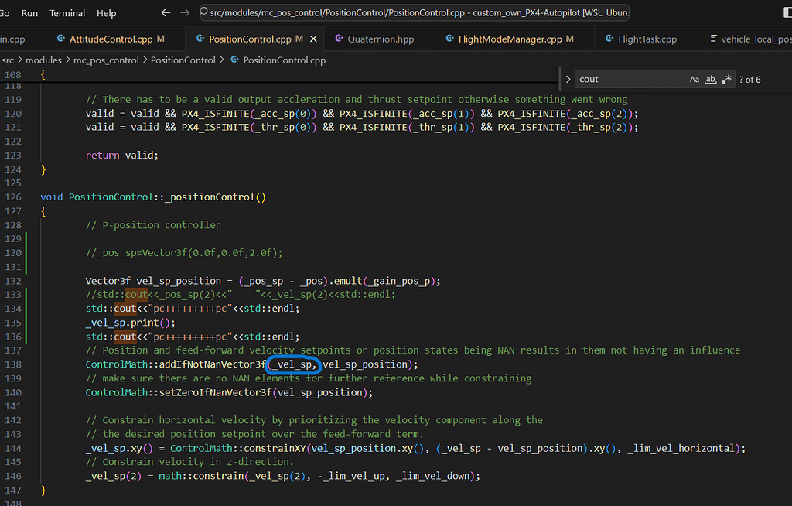This screenshot has width=792, height=506.
Task: Toggle Match Whole Word in the find widget
Action: tap(710, 79)
